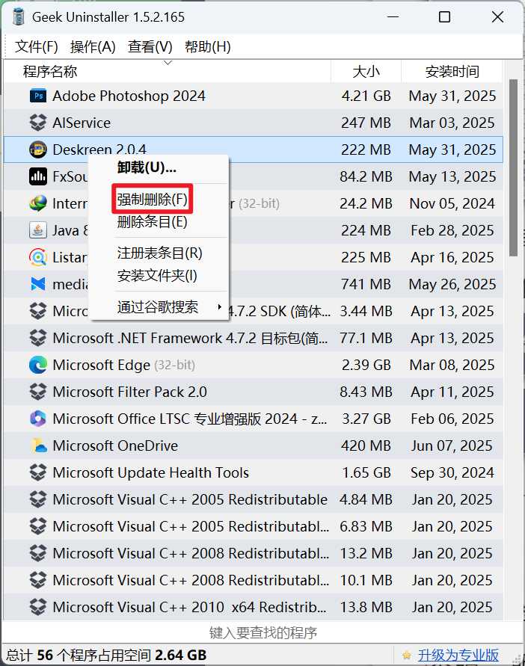525x666 pixels.
Task: Maximize the Geek Uninstaller window
Action: pos(445,17)
